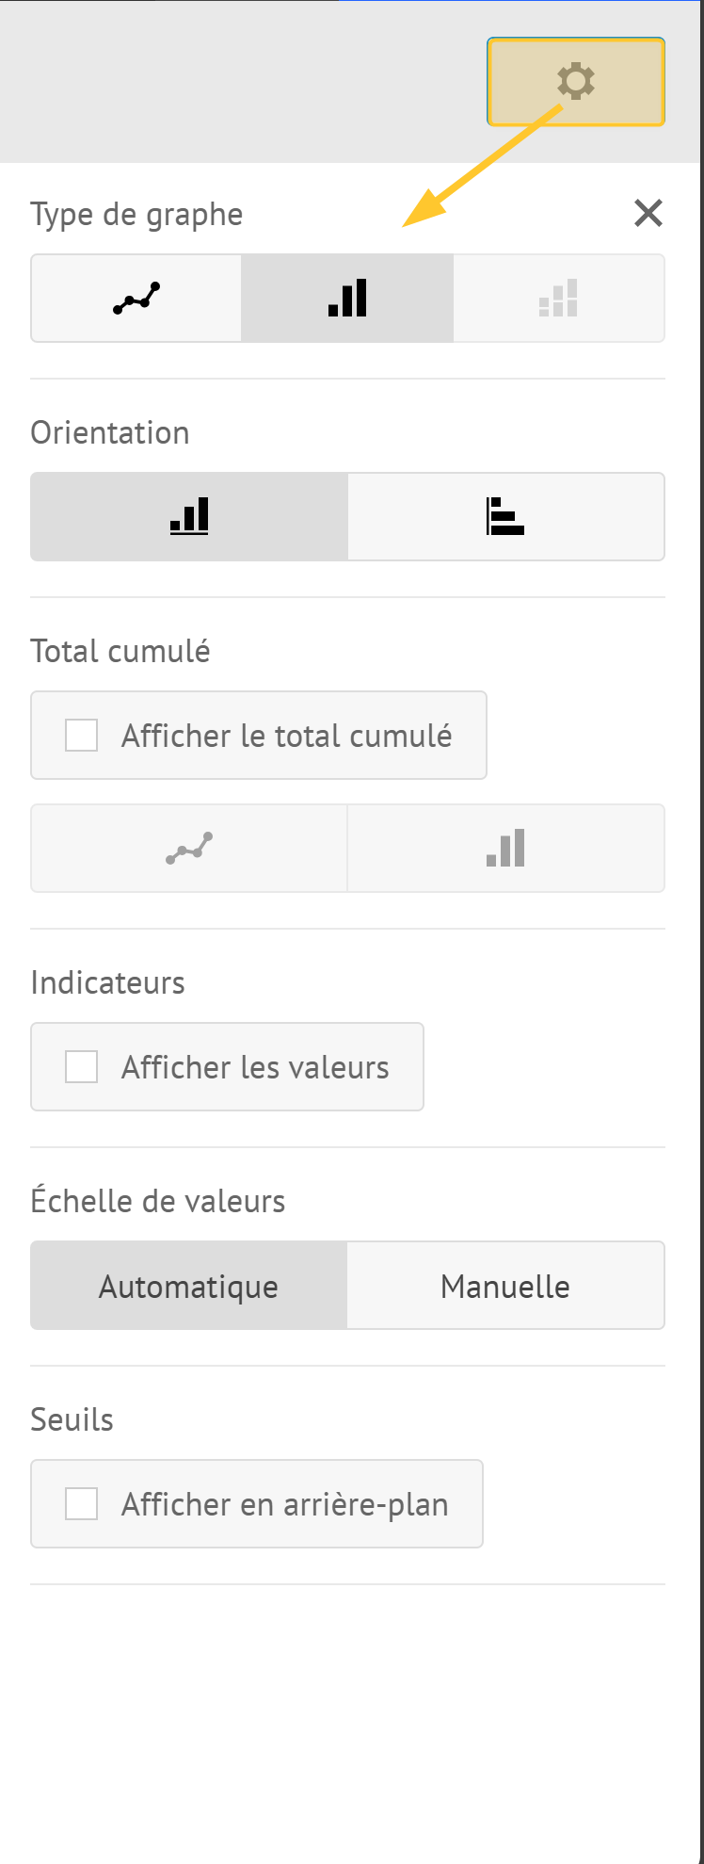
Task: Select the bar chart graph type
Action: [x=347, y=298]
